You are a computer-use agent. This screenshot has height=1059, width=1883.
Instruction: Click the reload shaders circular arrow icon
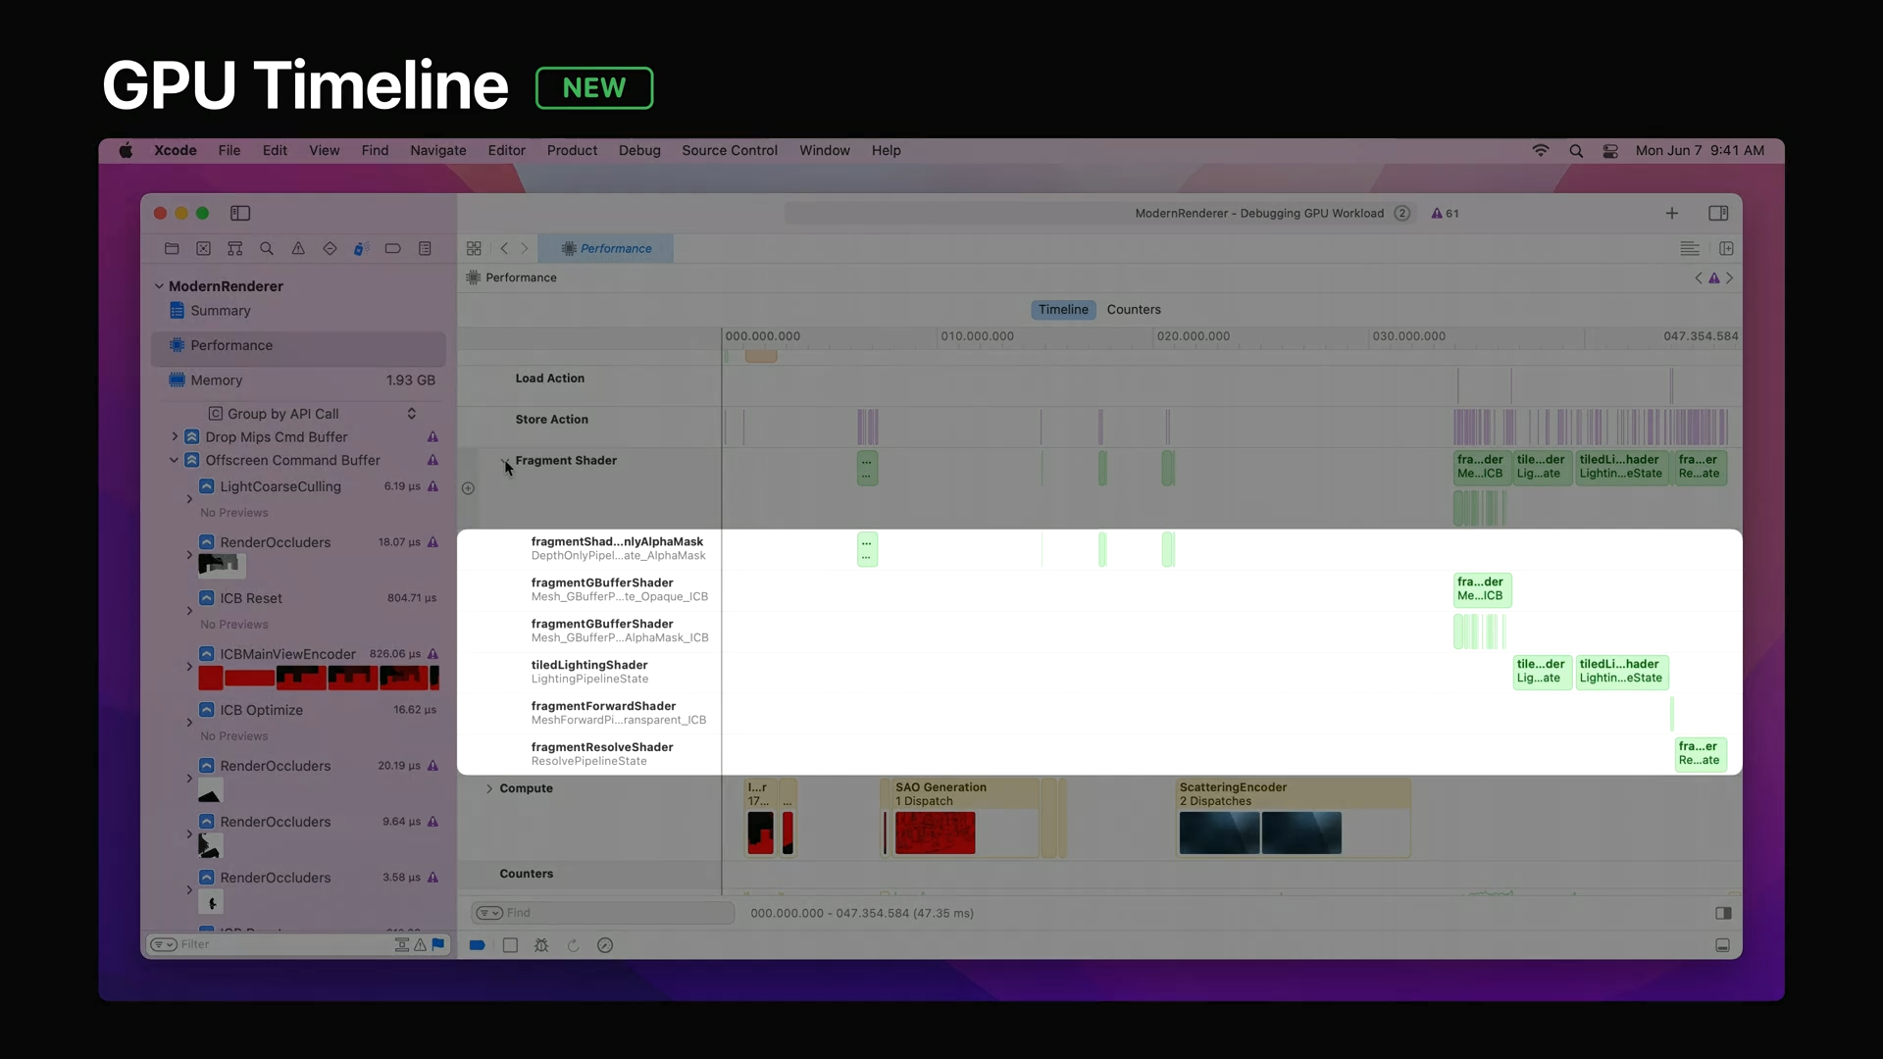tap(573, 945)
